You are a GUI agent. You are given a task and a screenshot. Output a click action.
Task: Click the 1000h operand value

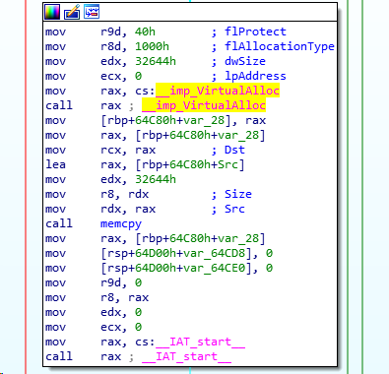(x=152, y=46)
